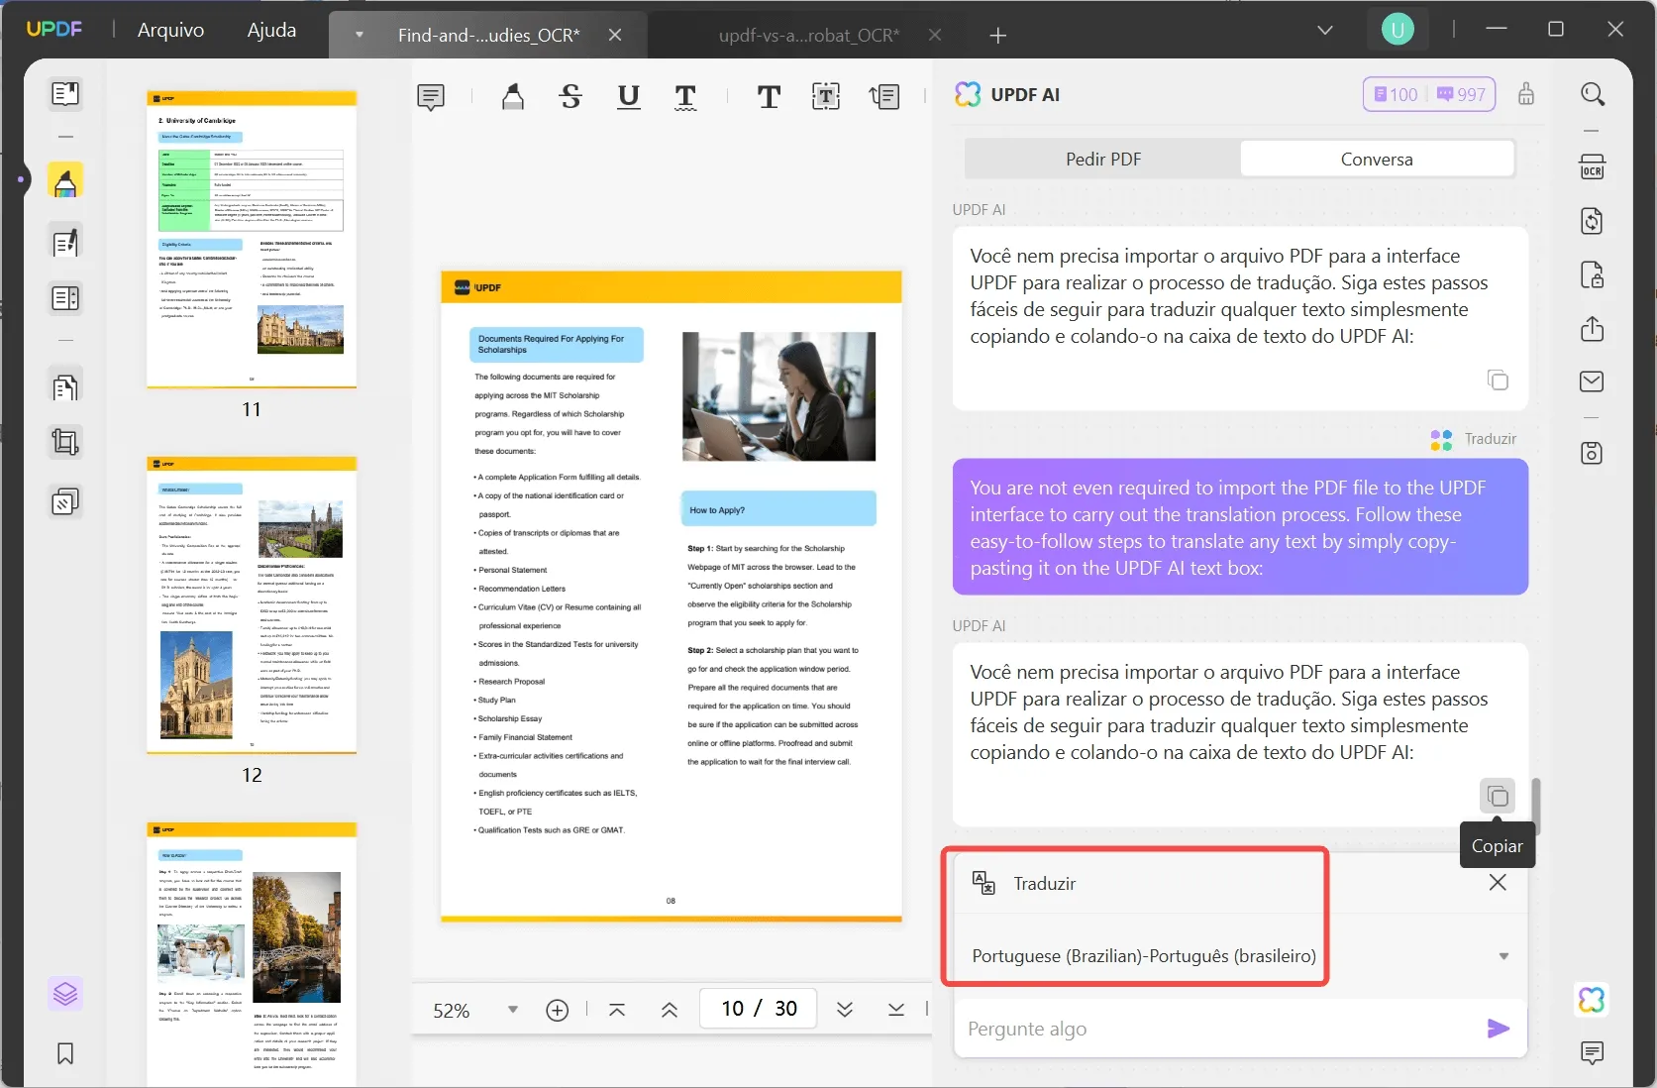Open the Convert PDF icon in right sidebar

[1593, 221]
